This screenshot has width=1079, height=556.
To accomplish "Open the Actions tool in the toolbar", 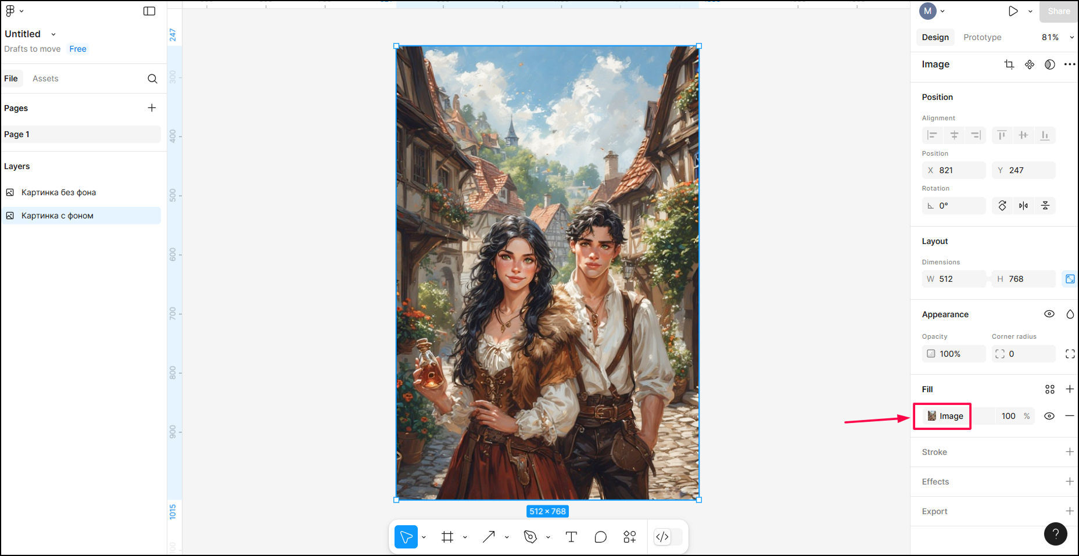I will point(630,537).
